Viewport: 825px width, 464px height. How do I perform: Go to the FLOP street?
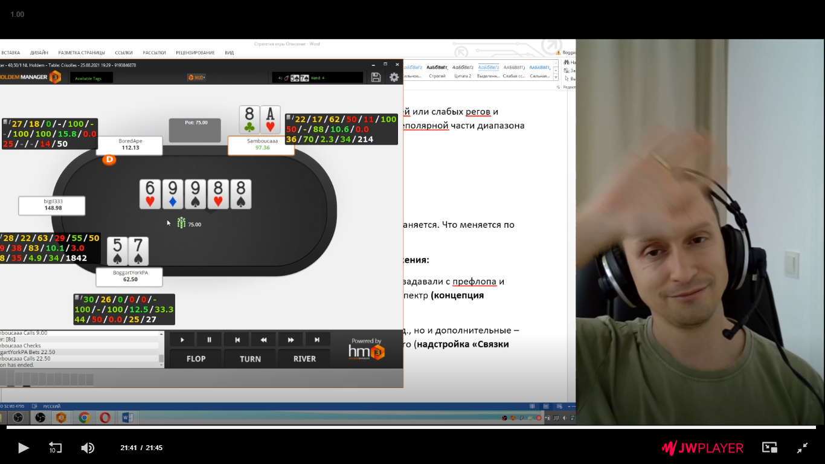pyautogui.click(x=196, y=358)
